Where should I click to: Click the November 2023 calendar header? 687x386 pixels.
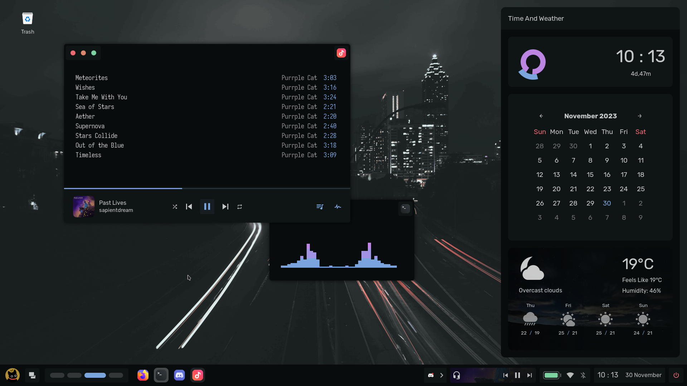tap(590, 116)
